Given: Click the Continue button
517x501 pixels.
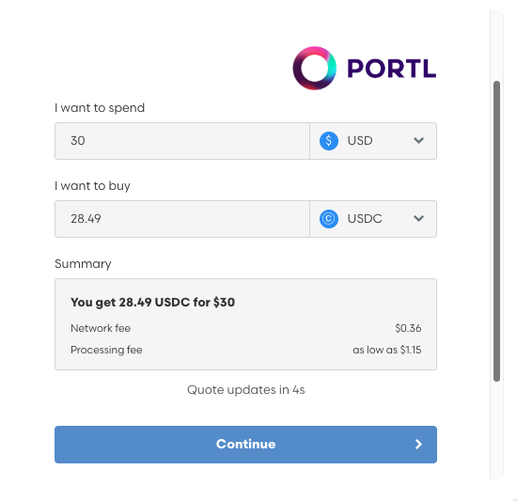Looking at the screenshot, I should pyautogui.click(x=245, y=445).
